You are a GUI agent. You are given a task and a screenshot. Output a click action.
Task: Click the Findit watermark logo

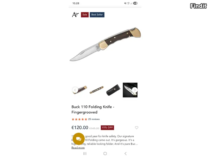[198, 6]
